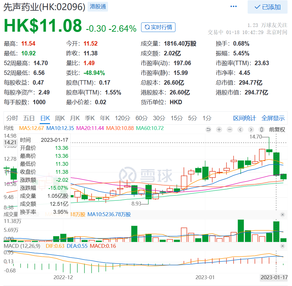
Task: Pan chart right with right chevron
Action: tap(251, 129)
